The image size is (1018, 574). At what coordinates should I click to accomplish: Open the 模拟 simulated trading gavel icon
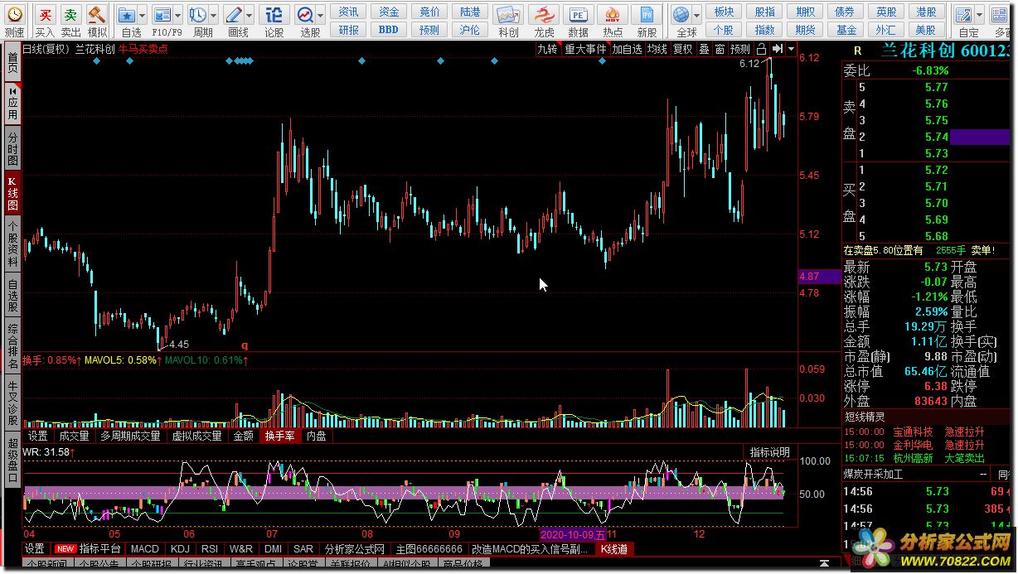(x=98, y=15)
